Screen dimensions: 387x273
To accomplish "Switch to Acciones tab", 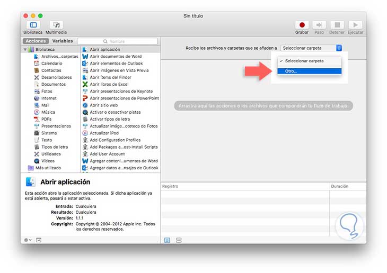I will pyautogui.click(x=36, y=41).
